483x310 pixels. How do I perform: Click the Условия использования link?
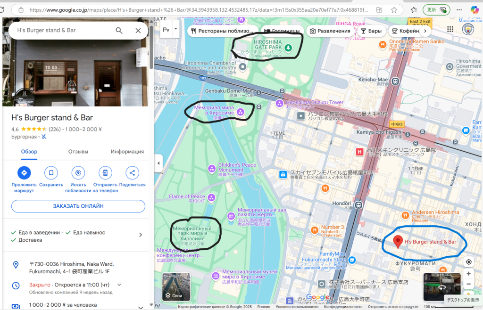tap(297, 307)
